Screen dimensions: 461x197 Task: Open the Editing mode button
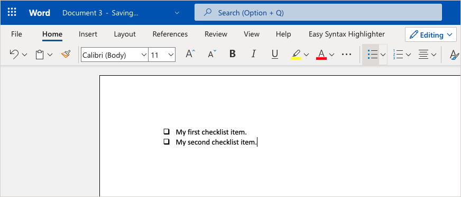[431, 35]
